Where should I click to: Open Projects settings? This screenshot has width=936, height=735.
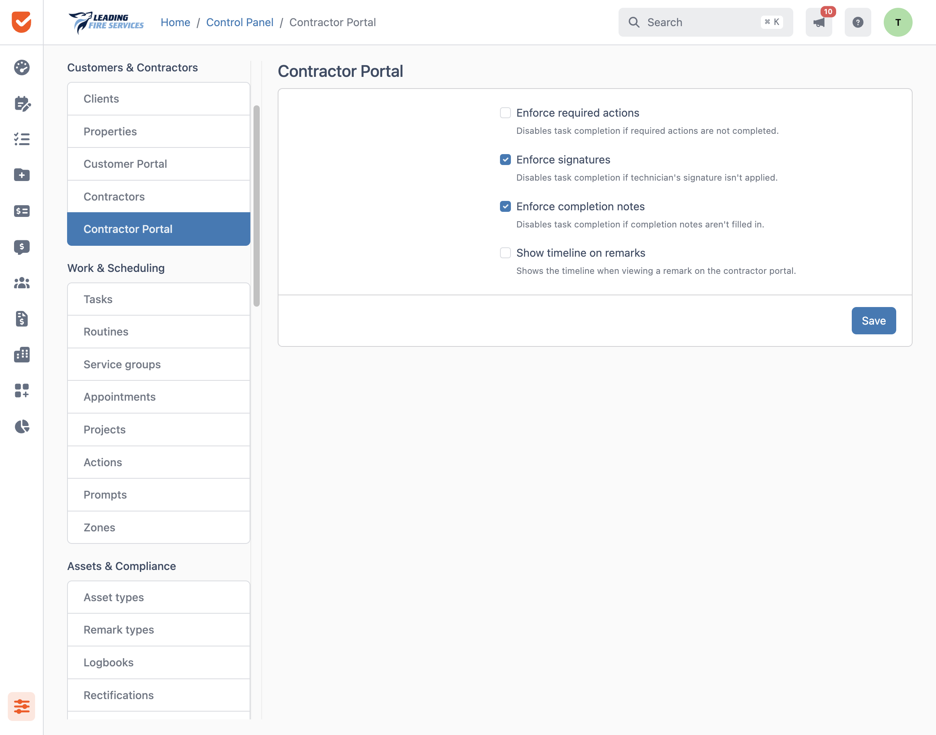(159, 430)
